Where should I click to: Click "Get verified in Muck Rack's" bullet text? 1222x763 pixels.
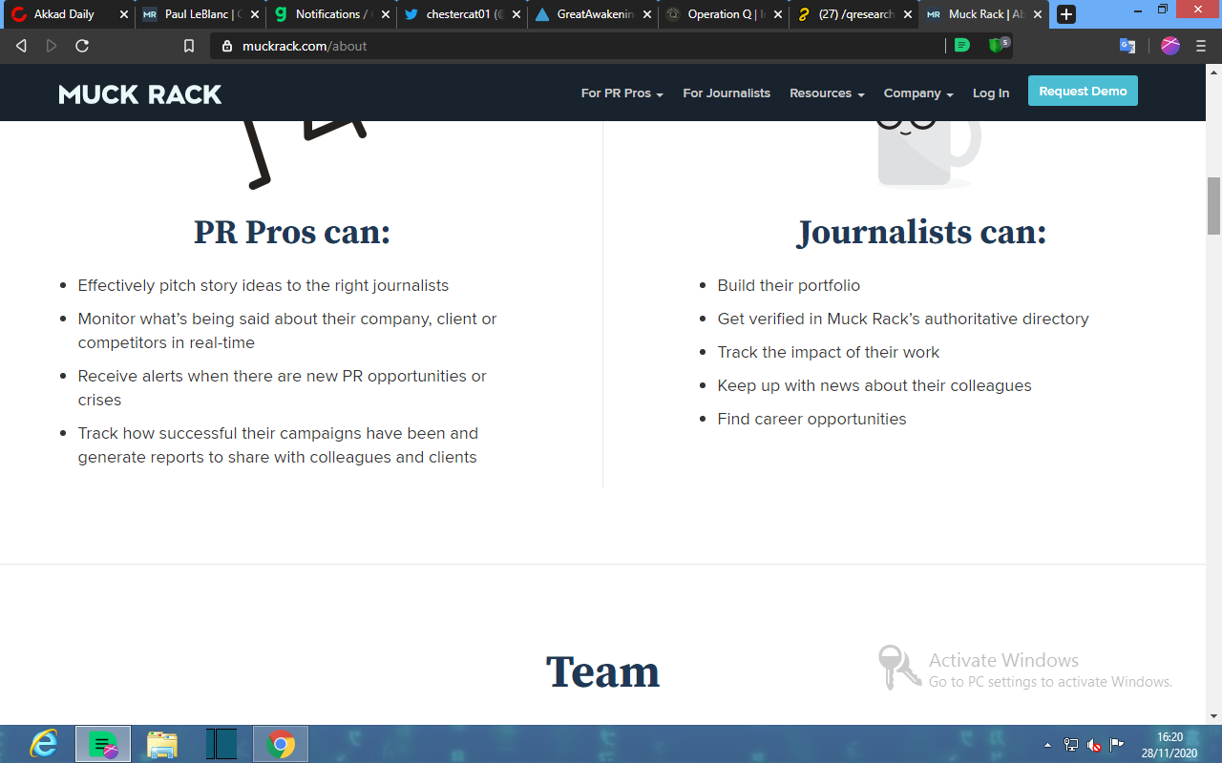coord(903,319)
